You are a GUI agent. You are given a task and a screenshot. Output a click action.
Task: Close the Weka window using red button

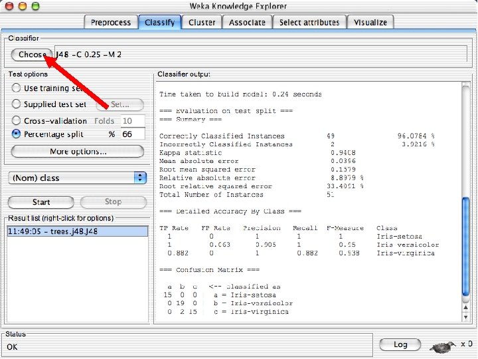(x=9, y=5)
